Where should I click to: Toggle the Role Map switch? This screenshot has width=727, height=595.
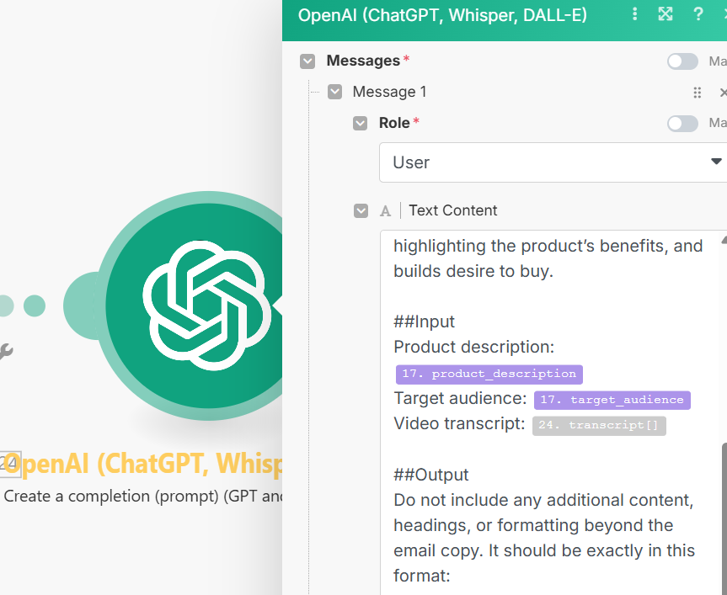[682, 123]
